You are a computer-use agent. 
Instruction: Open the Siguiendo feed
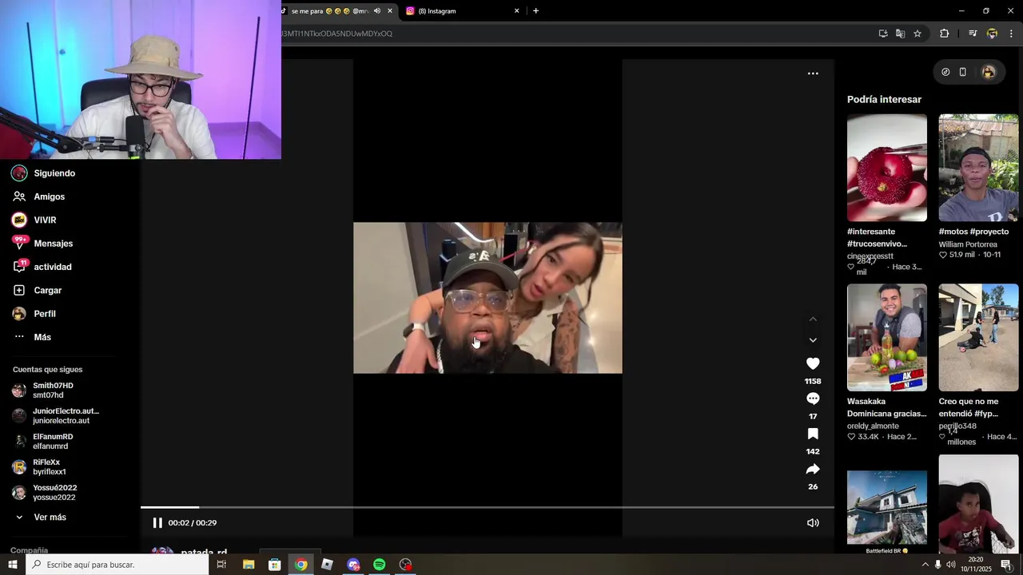tap(44, 173)
